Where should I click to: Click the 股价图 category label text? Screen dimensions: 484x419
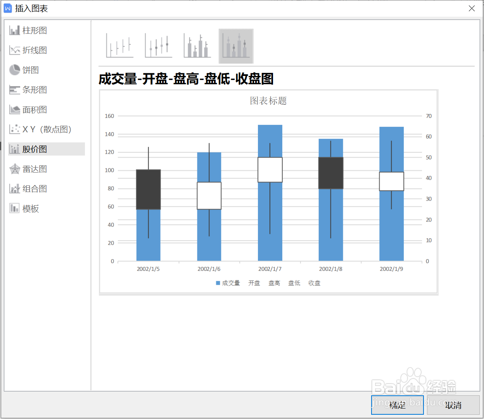click(x=35, y=149)
